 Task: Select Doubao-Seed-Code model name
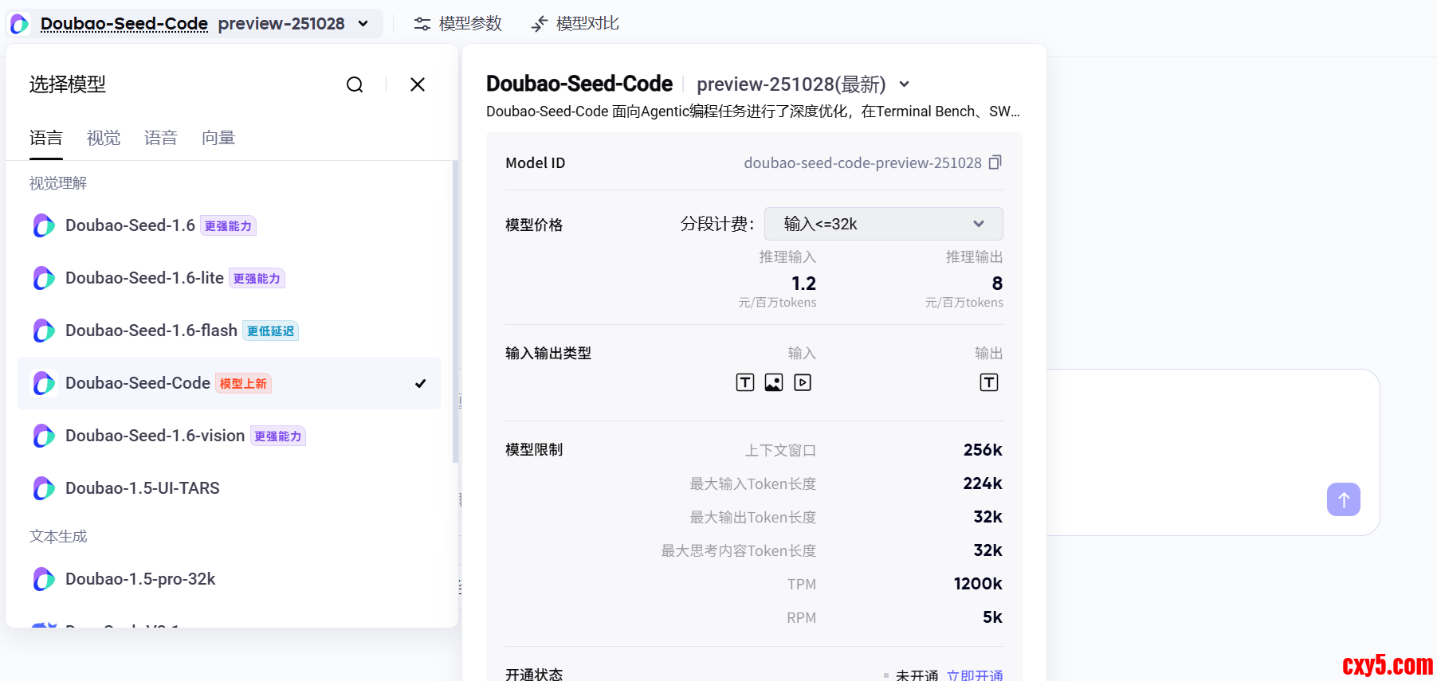pyautogui.click(x=138, y=383)
